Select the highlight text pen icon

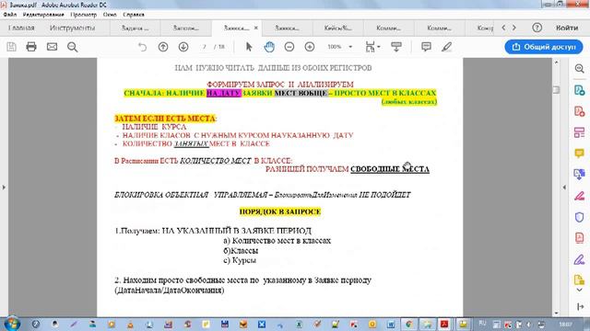coord(446,47)
